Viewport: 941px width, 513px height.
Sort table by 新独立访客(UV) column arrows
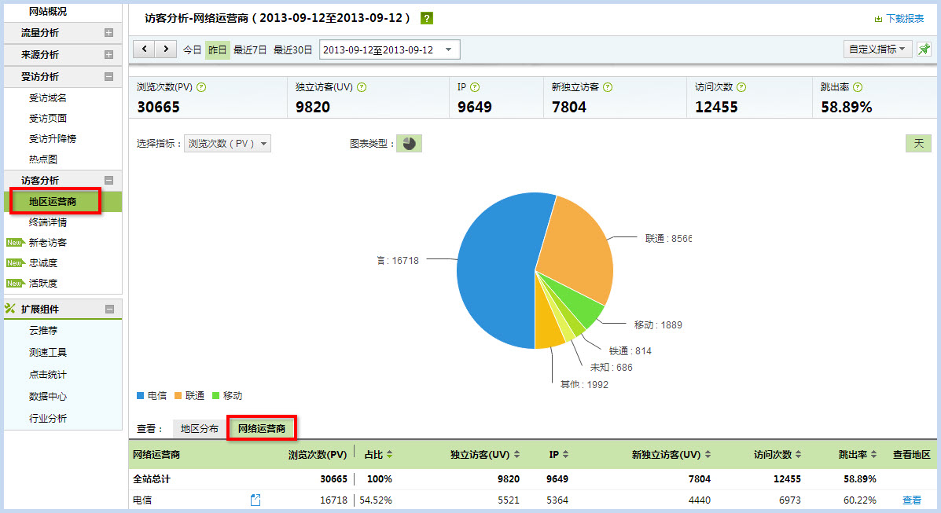(x=708, y=455)
